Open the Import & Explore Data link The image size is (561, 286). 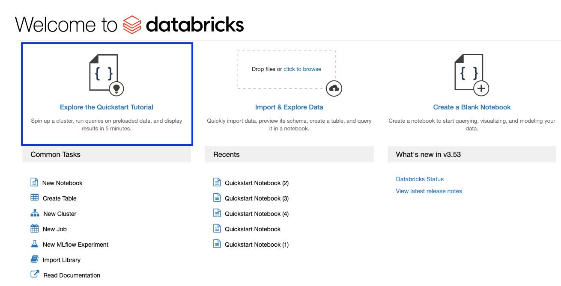pos(289,107)
